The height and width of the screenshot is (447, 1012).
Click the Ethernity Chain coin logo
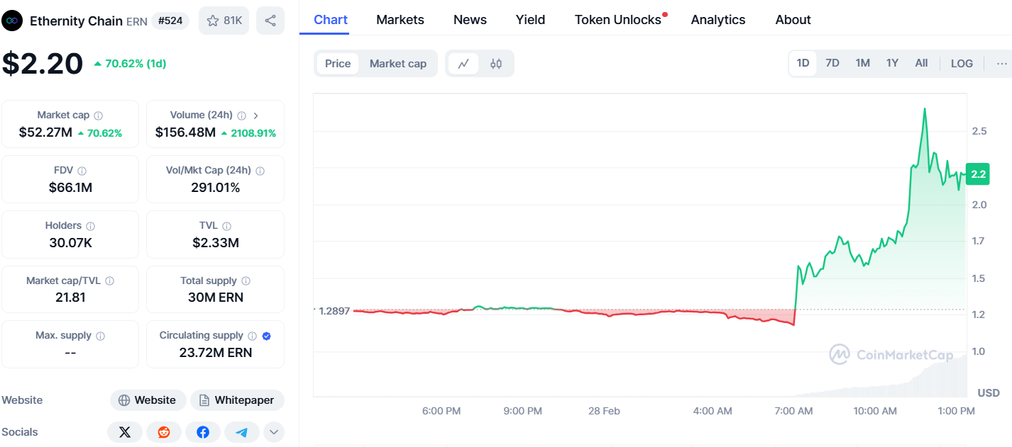[x=12, y=21]
